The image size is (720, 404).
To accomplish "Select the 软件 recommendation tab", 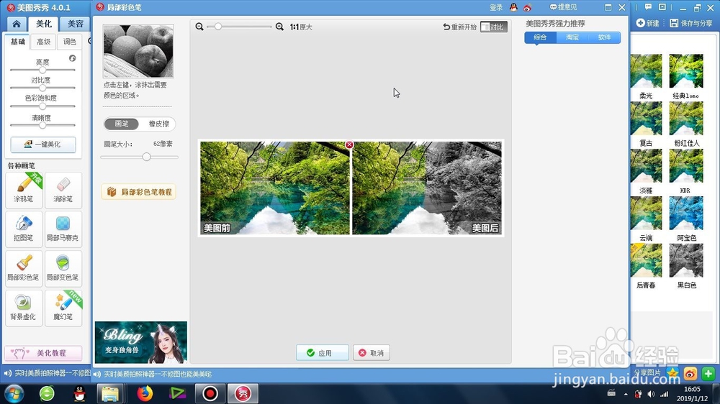I will [605, 37].
